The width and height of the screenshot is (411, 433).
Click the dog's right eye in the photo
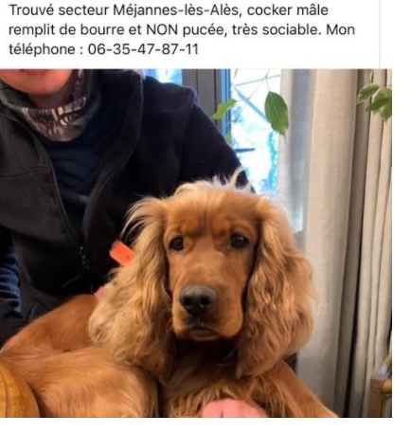click(239, 241)
